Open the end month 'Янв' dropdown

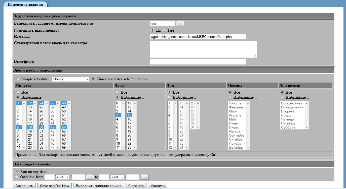click(118, 177)
